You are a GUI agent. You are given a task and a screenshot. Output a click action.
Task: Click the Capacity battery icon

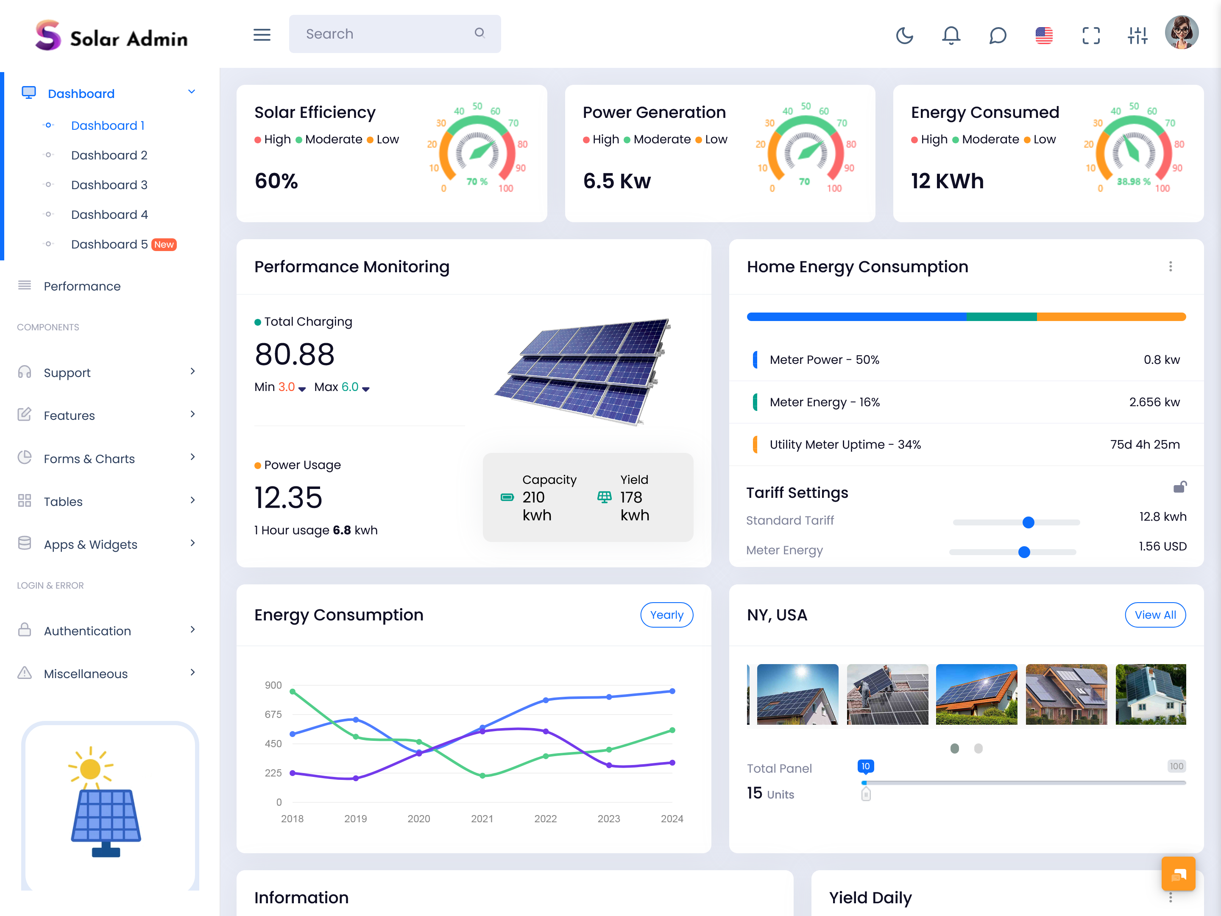(x=507, y=497)
